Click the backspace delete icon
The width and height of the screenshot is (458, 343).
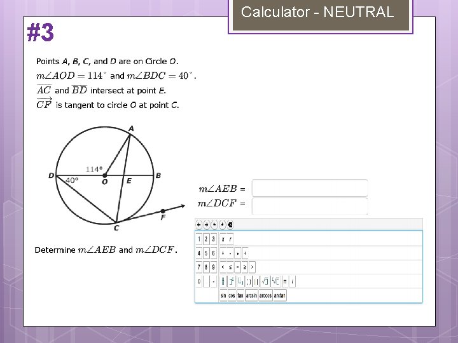pyautogui.click(x=230, y=225)
